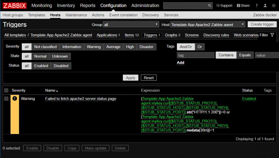Go to Actions submenu
This screenshot has height=158, width=279.
98,15
